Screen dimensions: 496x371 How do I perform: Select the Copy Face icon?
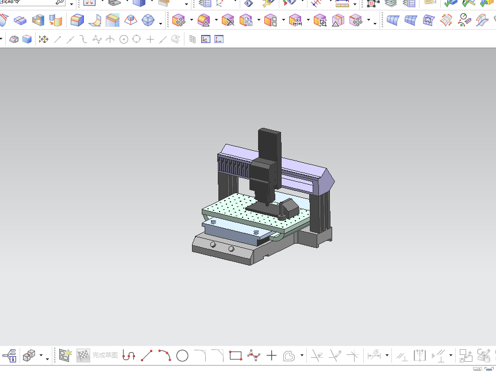pos(246,21)
